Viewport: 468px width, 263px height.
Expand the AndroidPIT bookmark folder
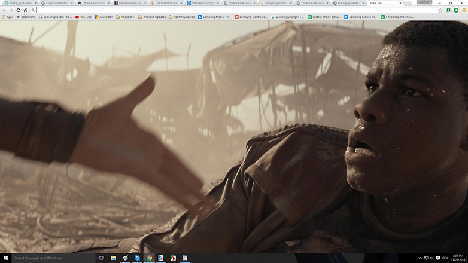tap(125, 17)
